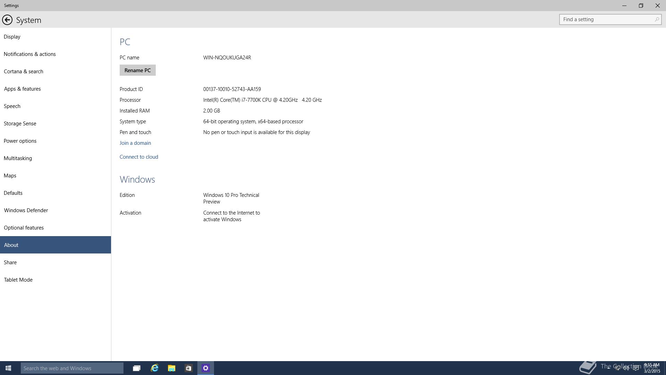This screenshot has height=375, width=666.
Task: Open the Start menu
Action: [x=8, y=368]
